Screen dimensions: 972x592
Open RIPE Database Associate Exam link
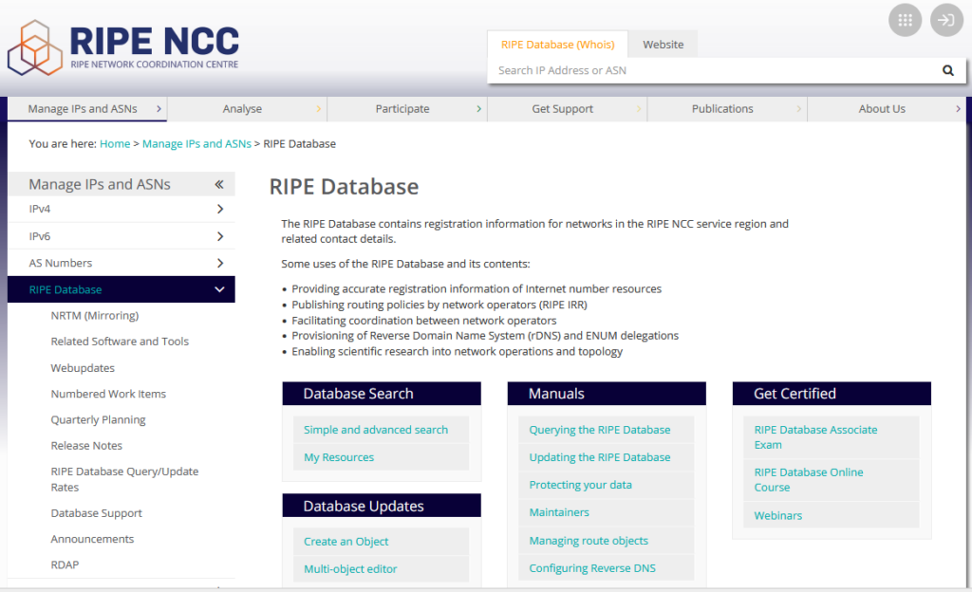pos(815,437)
